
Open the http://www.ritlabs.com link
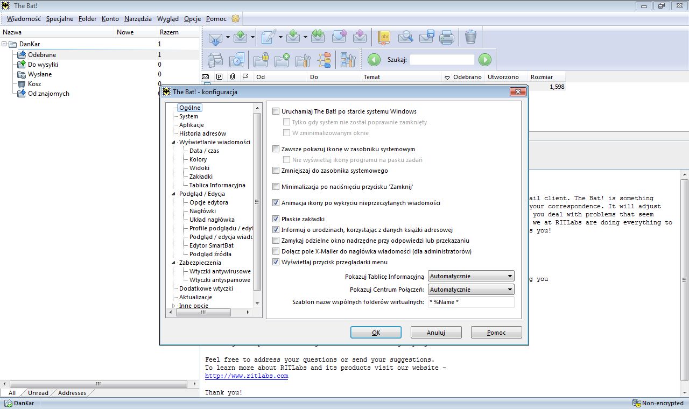[x=247, y=376]
